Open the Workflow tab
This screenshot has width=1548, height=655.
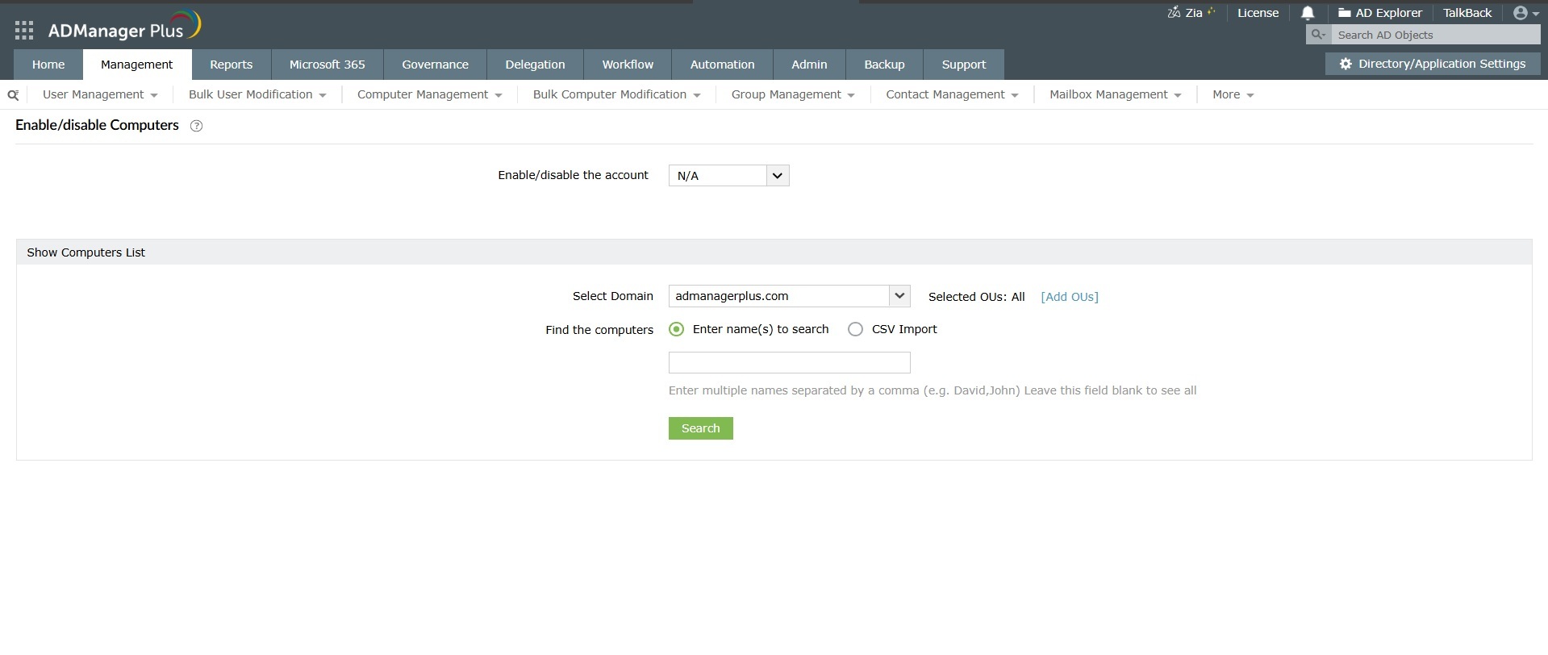628,65
